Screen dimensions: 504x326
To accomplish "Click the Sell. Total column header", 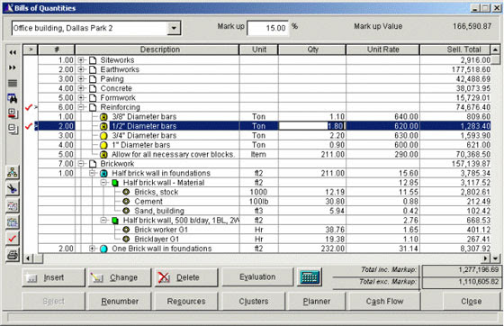I will (455, 50).
